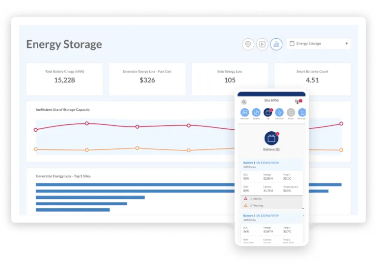Open the Energy Storage dropdown
The height and width of the screenshot is (265, 377).
click(x=319, y=44)
